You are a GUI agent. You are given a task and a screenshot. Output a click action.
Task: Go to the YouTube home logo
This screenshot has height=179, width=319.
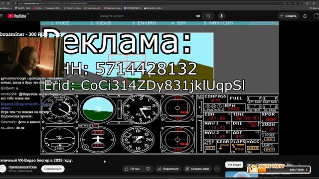17,16
